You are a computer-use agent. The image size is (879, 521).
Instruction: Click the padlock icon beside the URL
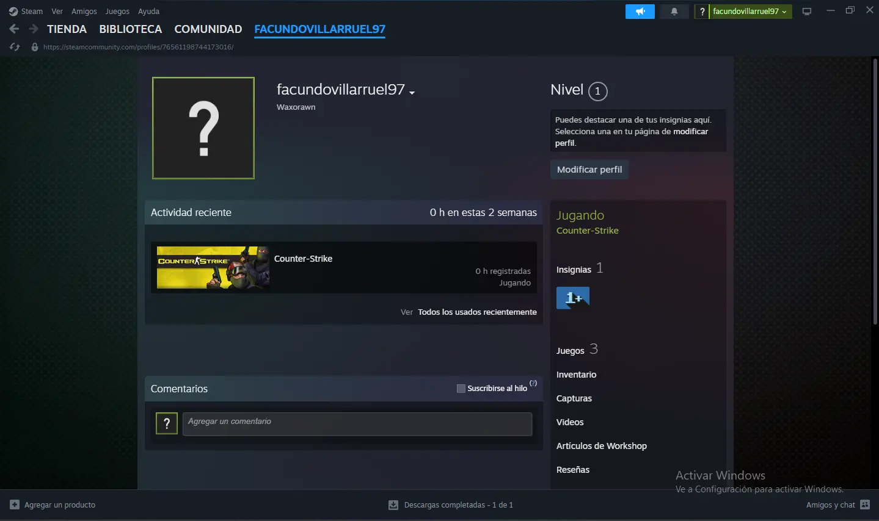(35, 47)
